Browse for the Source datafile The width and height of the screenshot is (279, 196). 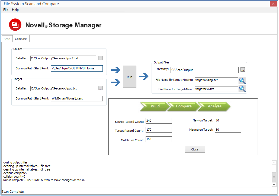(100, 58)
